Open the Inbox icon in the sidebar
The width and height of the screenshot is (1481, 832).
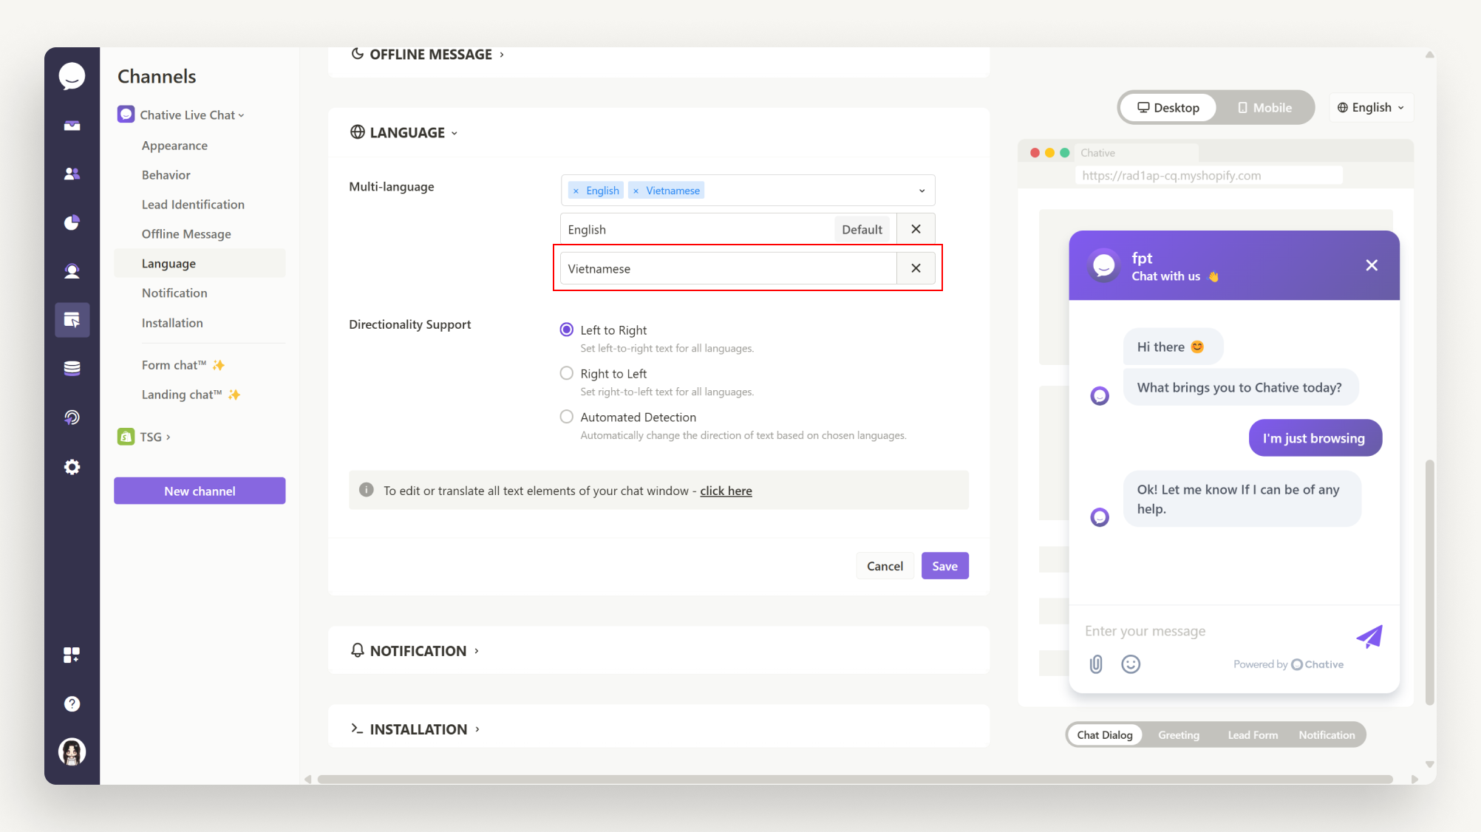coord(72,125)
